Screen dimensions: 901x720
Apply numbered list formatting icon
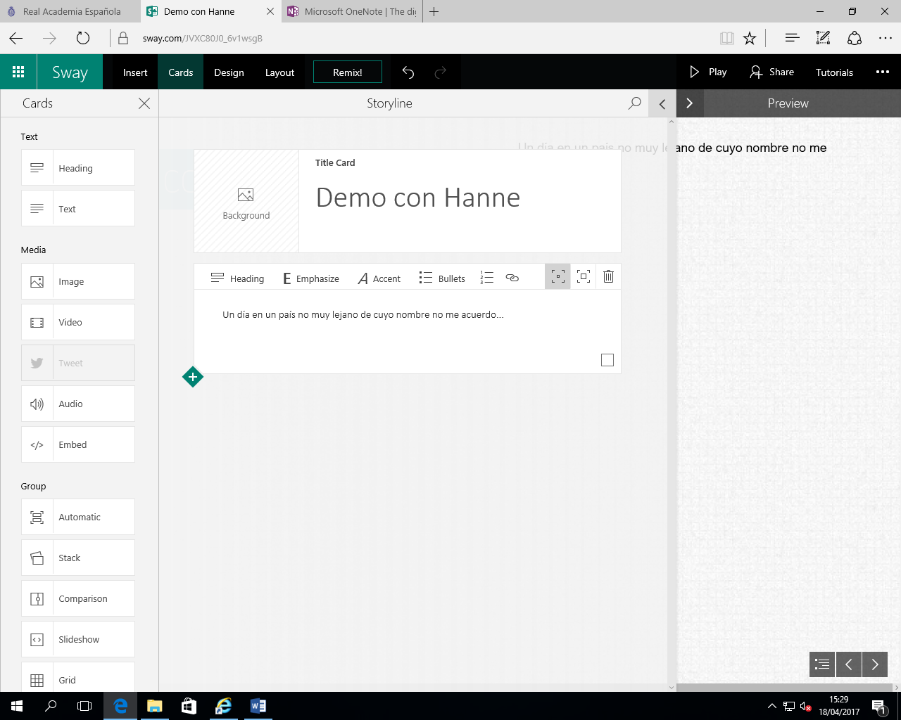[486, 278]
